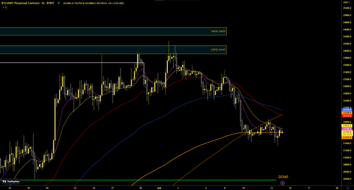Click the magenta 21726.3 price label
Image resolution: width=354 pixels, height=190 pixels.
tap(347, 129)
